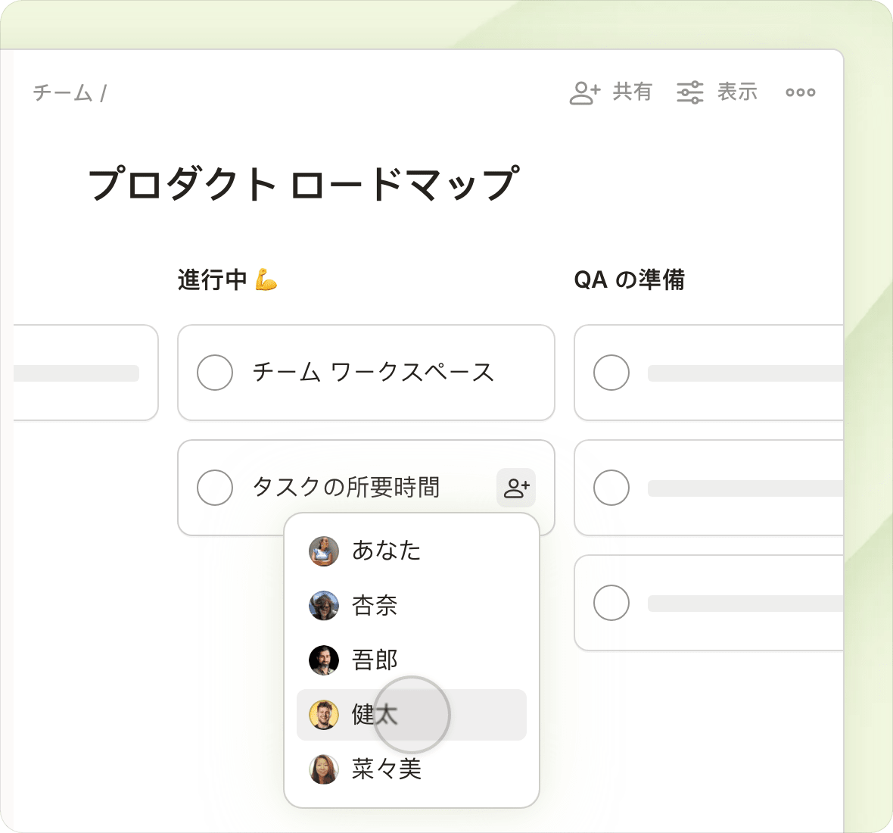Open the 表示 display settings sliders icon
This screenshot has width=893, height=833.
(689, 92)
